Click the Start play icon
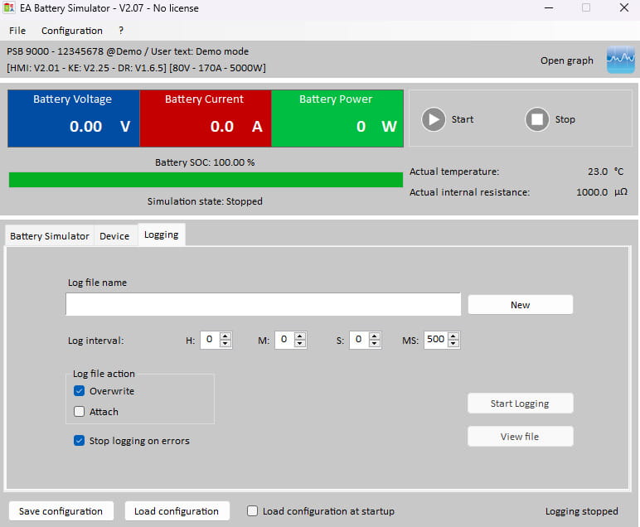 point(433,119)
